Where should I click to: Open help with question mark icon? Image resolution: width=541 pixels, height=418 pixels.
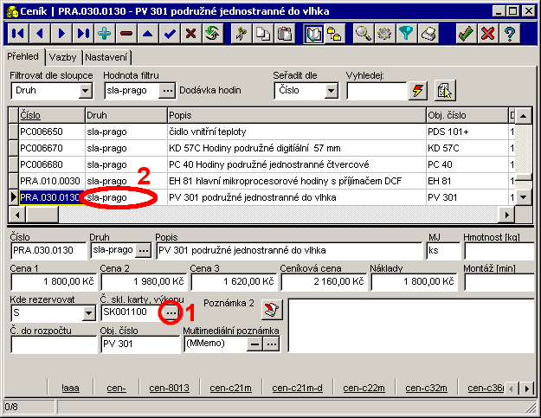[510, 34]
